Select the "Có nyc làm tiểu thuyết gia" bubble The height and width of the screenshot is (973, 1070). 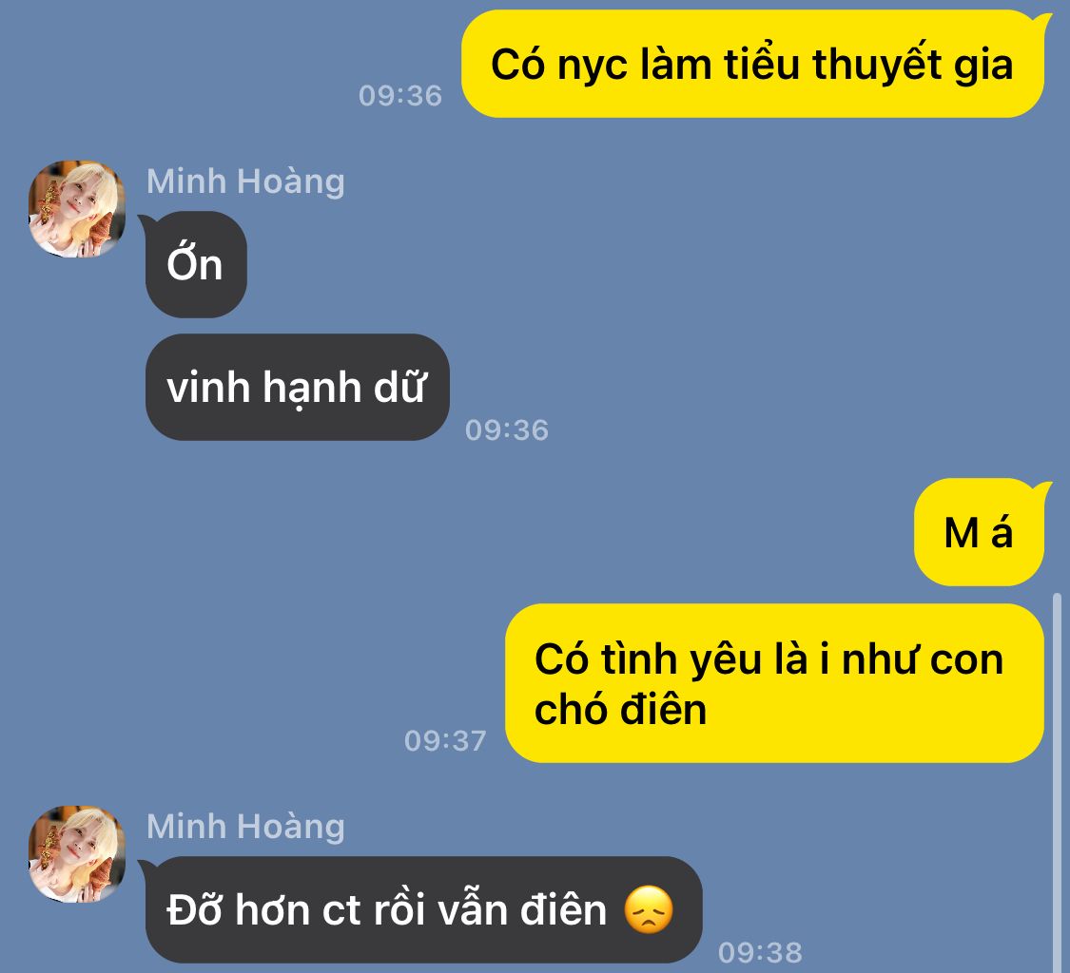[752, 64]
